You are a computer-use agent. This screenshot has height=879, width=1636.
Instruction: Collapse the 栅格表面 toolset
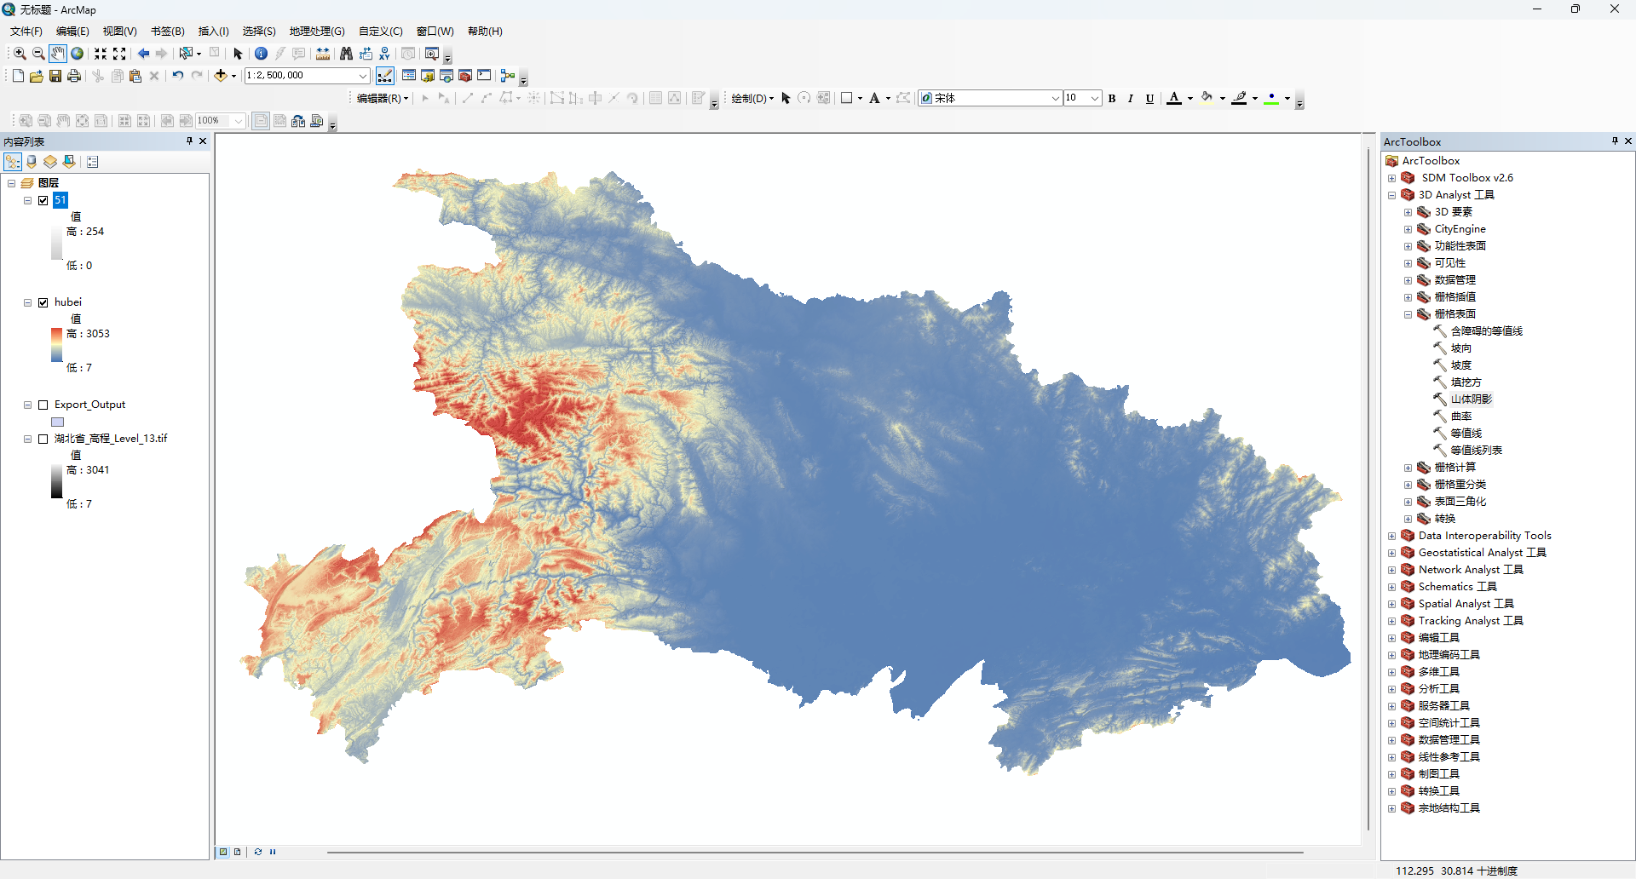1408,314
